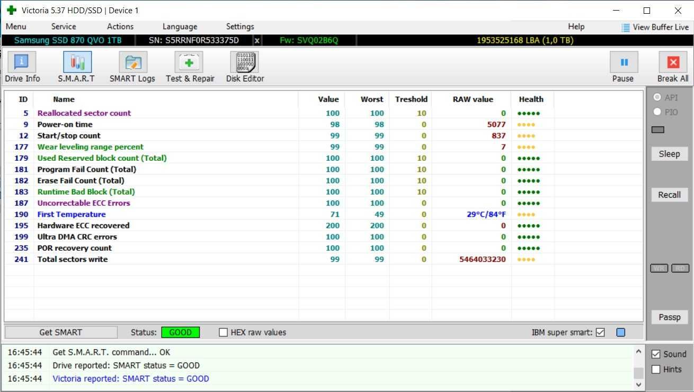Enable HEX raw values checkbox
This screenshot has height=392, width=694.
coord(224,333)
